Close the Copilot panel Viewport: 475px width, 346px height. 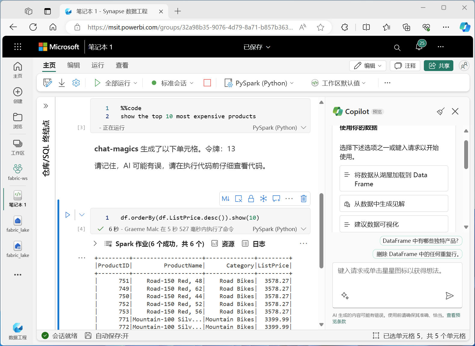click(455, 112)
